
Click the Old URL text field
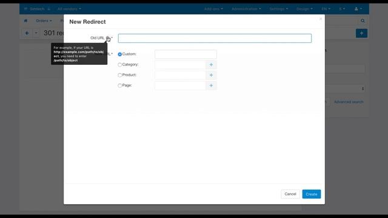click(215, 38)
